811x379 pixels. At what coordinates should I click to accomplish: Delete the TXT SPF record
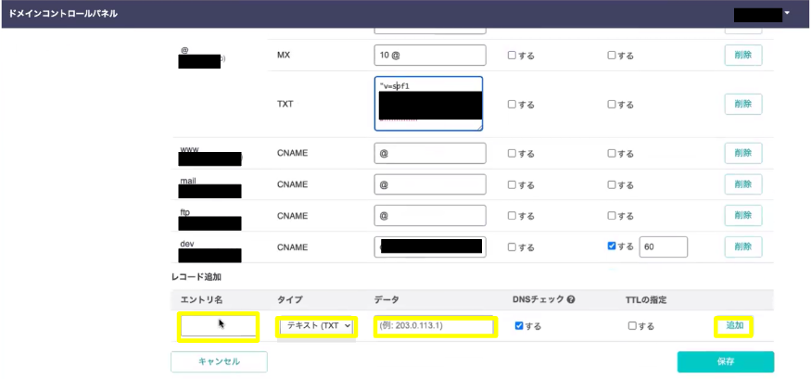click(x=742, y=104)
